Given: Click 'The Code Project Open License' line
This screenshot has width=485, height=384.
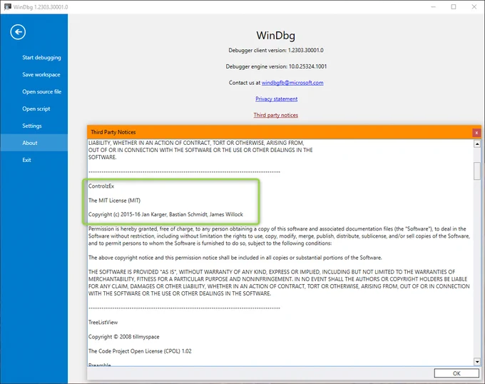Looking at the screenshot, I should 140,351.
